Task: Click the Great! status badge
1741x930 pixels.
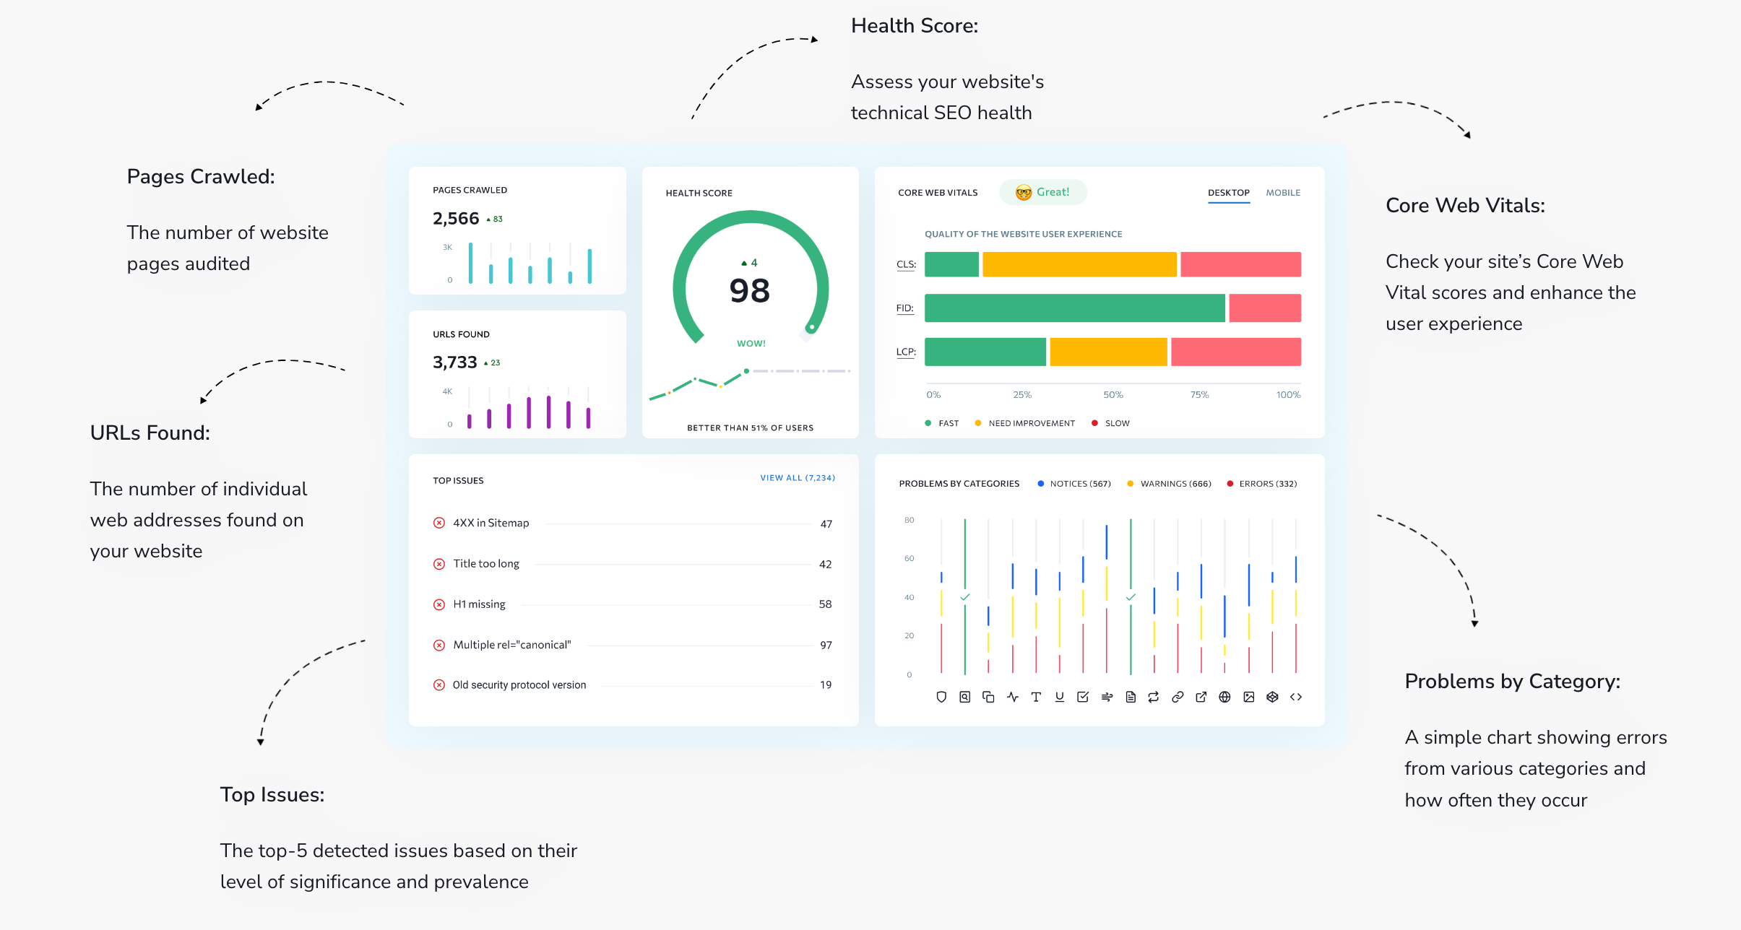Action: click(1042, 192)
